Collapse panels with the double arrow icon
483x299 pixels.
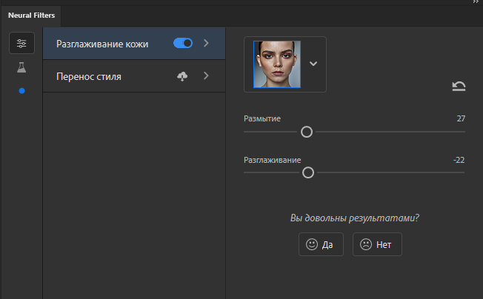coord(476,1)
